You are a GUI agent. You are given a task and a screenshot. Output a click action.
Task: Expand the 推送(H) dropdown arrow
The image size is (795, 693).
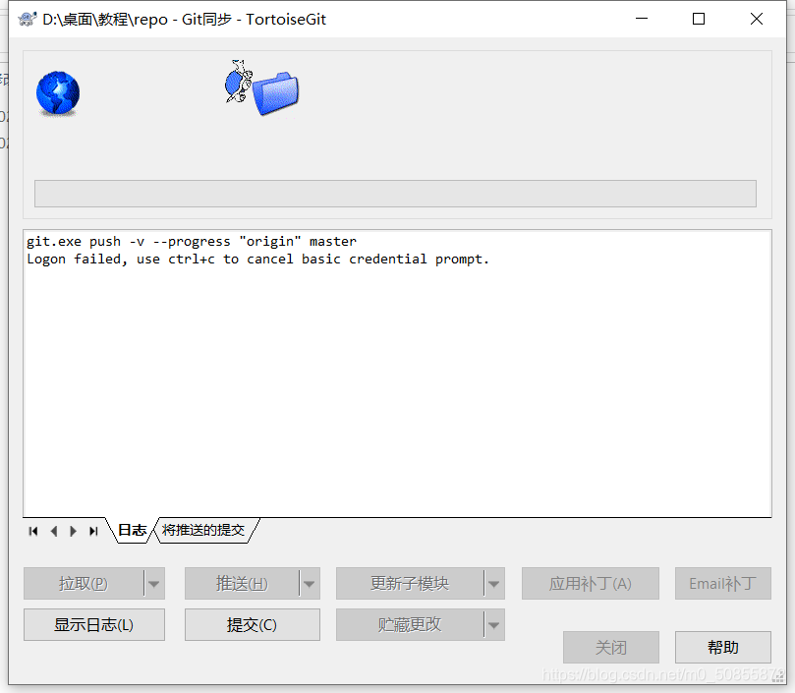click(x=310, y=584)
